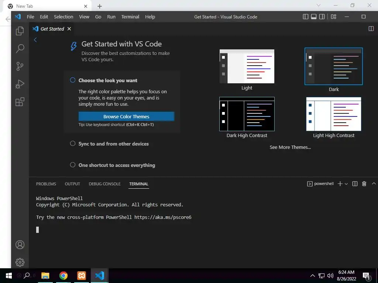The image size is (378, 283).
Task: Open the Run and Debug view
Action: [20, 84]
